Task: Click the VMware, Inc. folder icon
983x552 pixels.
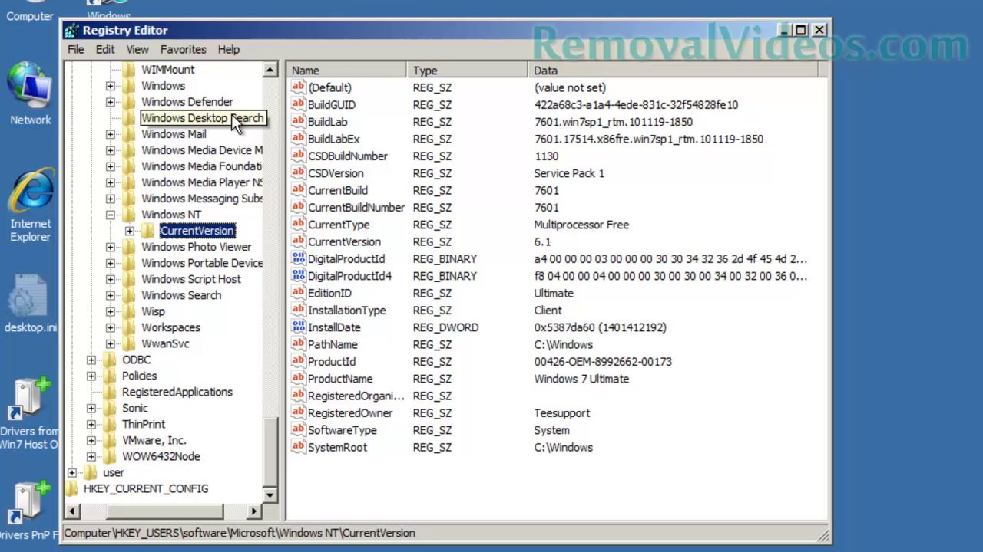Action: coord(110,440)
